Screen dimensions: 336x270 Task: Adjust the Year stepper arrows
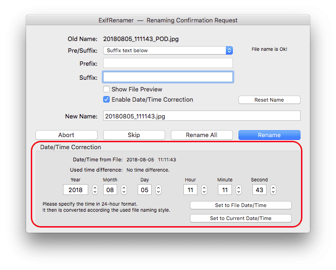[x=95, y=190]
